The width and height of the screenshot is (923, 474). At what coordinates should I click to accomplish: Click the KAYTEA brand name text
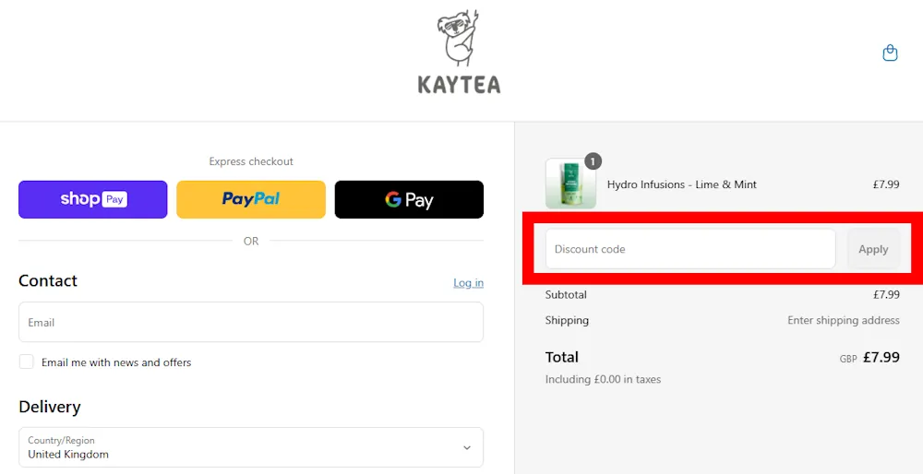point(459,85)
